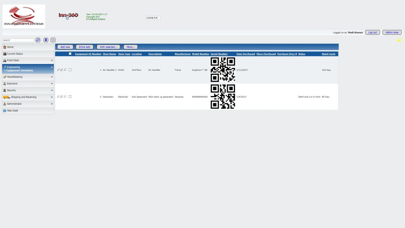405x228 pixels.
Task: Click the edit pencil icon for Generator row
Action: (58, 97)
